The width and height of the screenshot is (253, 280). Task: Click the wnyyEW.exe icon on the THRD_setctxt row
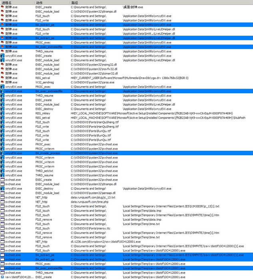click(x=2, y=171)
